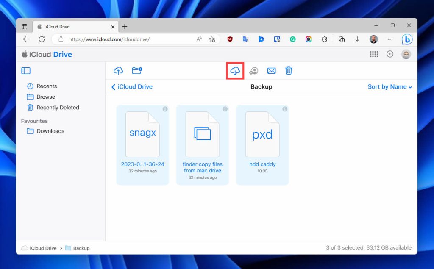Open the Read Aloud icon in address bar
The image size is (434, 269).
(x=199, y=39)
